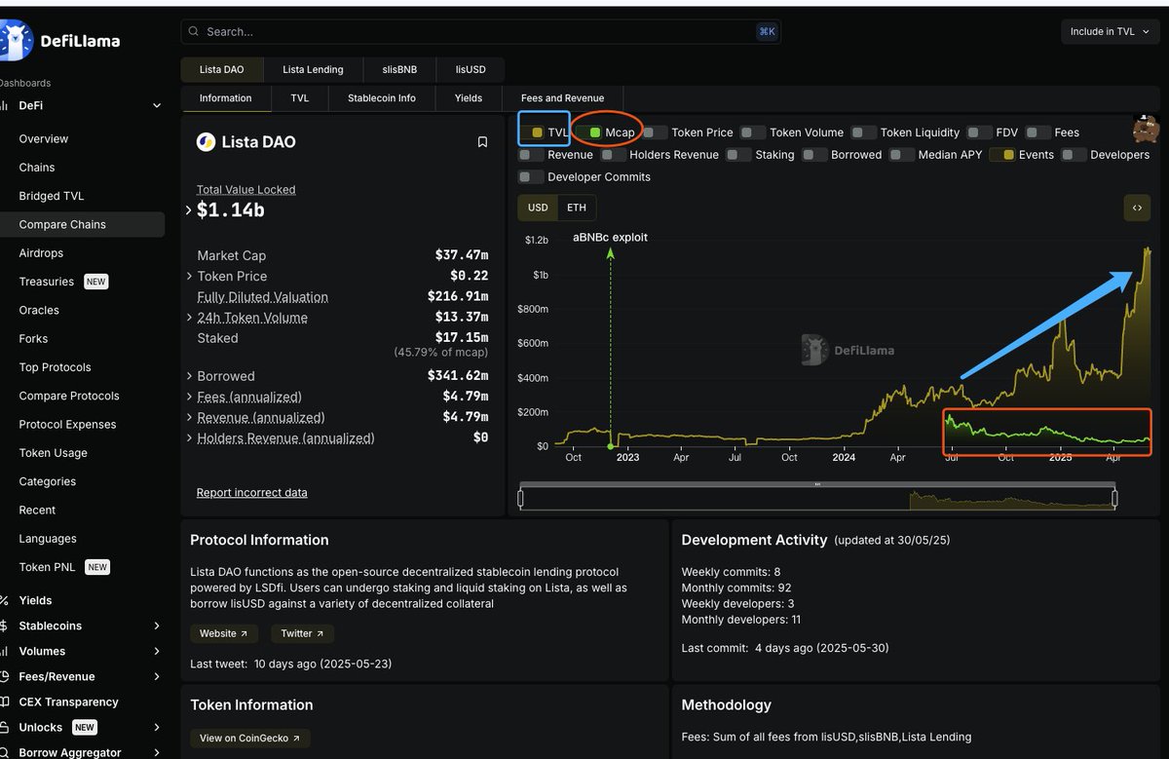Expand the Volumes sidebar section
The width and height of the screenshot is (1169, 759).
157,651
